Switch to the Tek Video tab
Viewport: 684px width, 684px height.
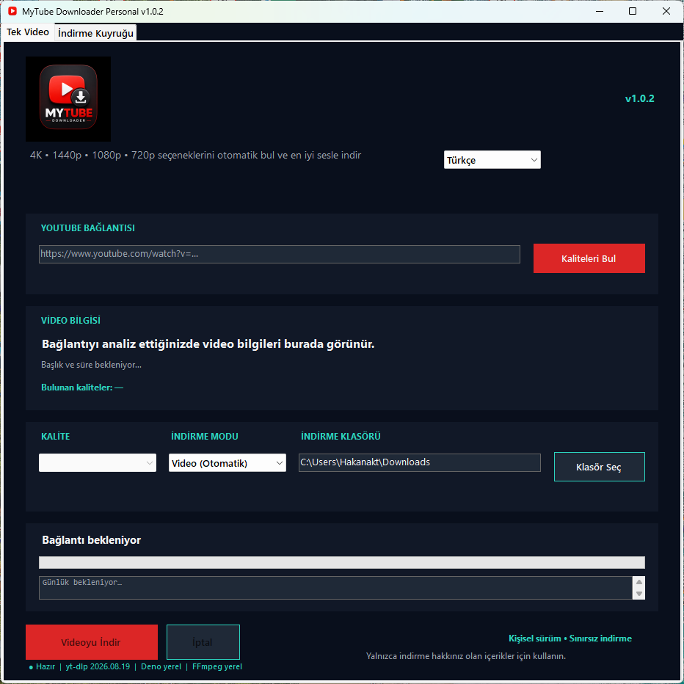click(27, 32)
